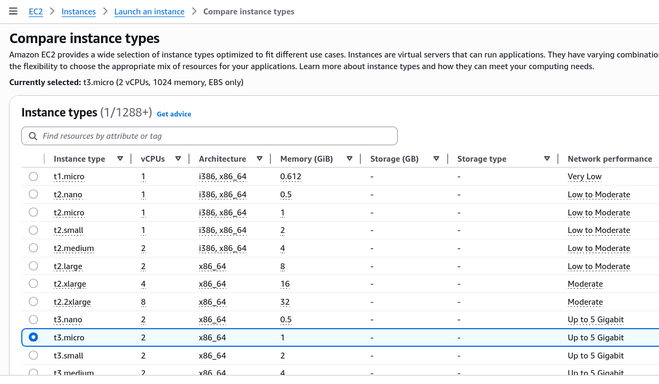Screen dimensions: 659x384
Task: Click the t2.2xlarge instance type name
Action: pyautogui.click(x=72, y=302)
